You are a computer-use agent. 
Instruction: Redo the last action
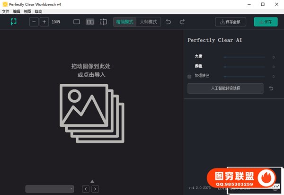tap(182, 22)
